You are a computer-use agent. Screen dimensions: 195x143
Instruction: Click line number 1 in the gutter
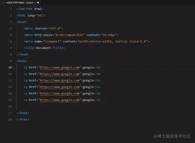[x=11, y=9]
